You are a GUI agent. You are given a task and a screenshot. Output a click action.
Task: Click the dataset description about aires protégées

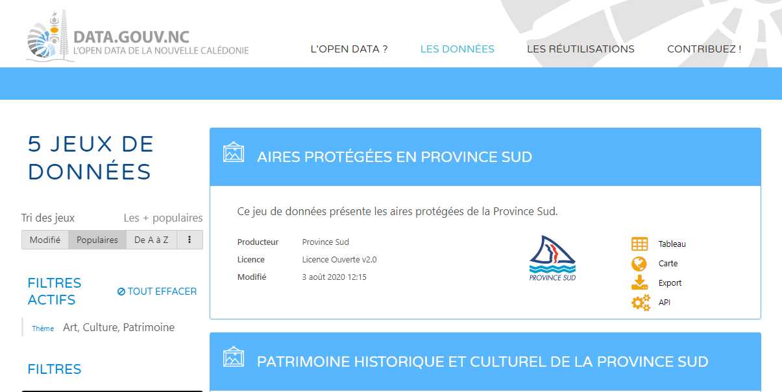pyautogui.click(x=397, y=211)
